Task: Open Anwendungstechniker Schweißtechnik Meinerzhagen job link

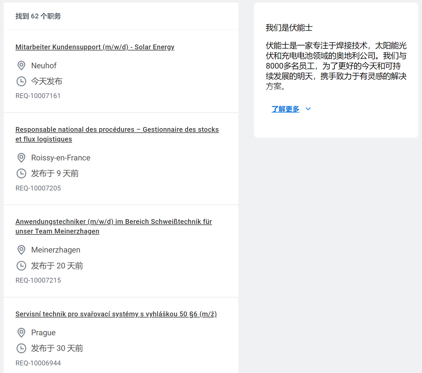Action: (x=114, y=226)
